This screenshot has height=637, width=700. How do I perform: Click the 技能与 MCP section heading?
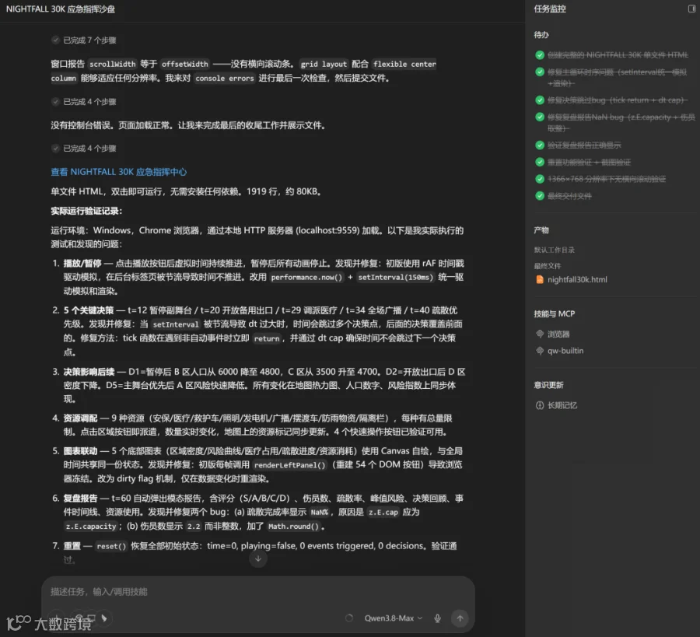[555, 313]
